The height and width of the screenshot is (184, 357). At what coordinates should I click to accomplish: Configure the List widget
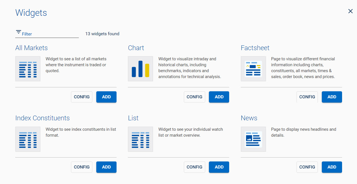coord(195,167)
